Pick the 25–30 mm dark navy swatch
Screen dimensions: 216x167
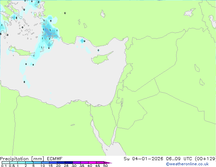coord(68,163)
